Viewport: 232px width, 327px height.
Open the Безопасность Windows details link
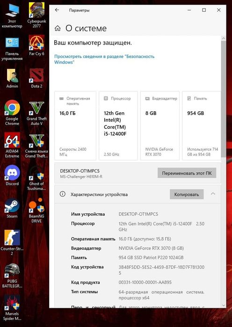pos(104,59)
